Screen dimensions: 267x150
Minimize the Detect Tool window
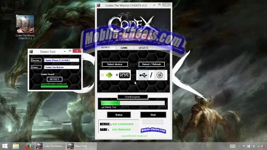pyautogui.click(x=65, y=51)
